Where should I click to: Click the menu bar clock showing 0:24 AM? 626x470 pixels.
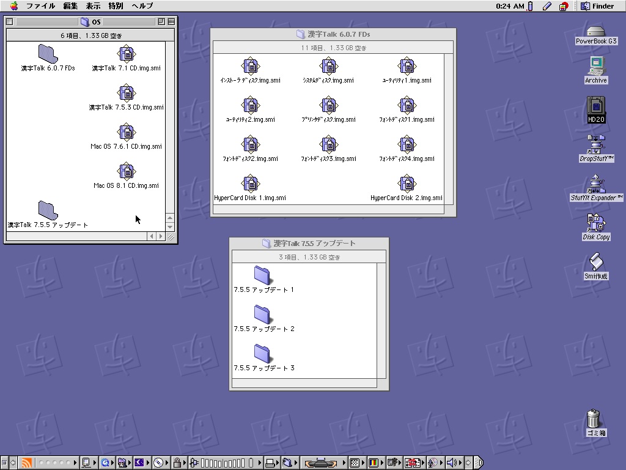[510, 6]
